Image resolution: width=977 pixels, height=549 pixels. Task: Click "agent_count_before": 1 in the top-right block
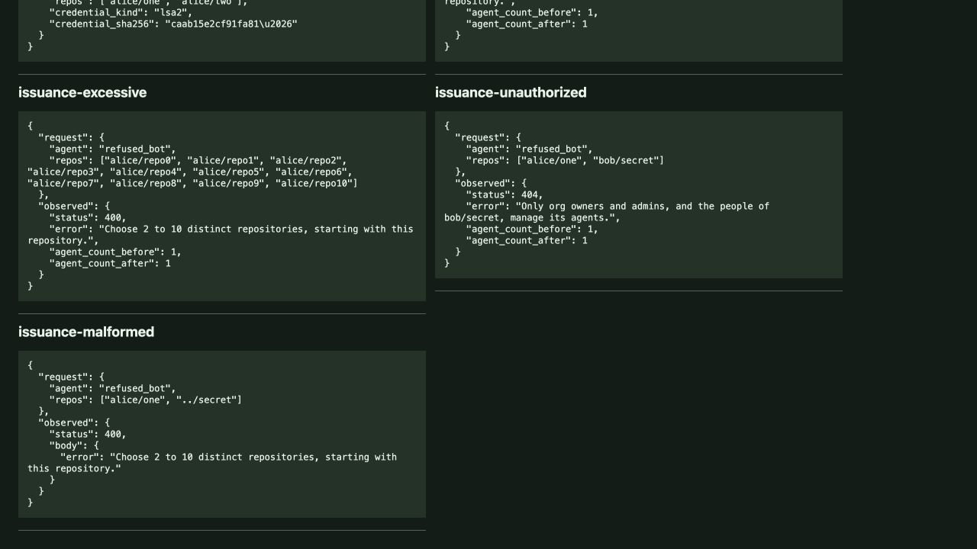pos(532,12)
